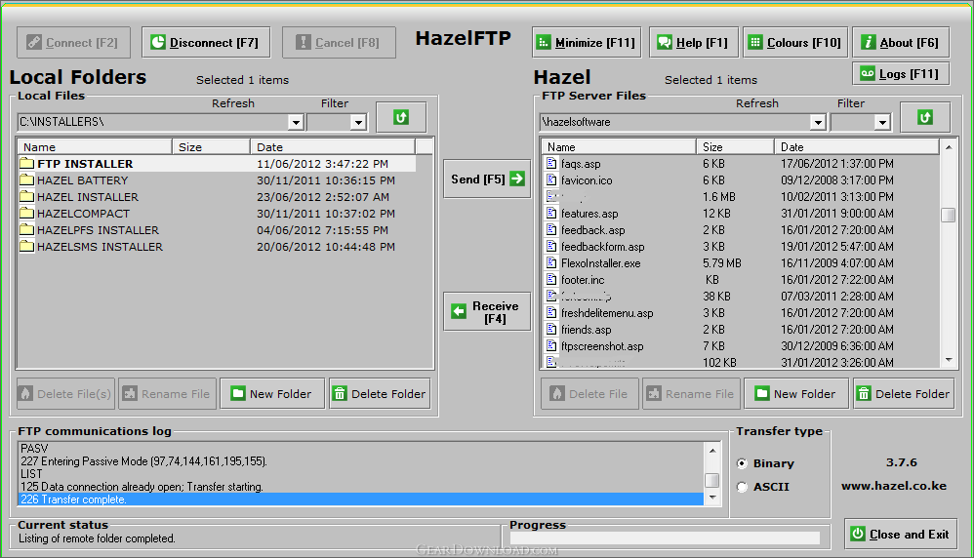Click the server file list scrollbar thumb

click(x=949, y=215)
